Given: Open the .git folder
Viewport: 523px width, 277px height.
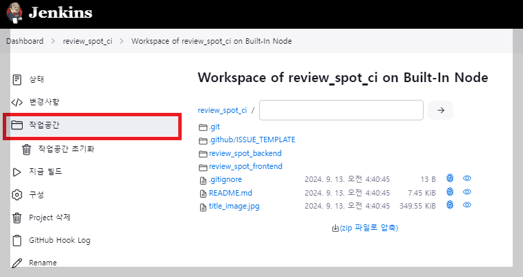Looking at the screenshot, I should click(x=215, y=127).
